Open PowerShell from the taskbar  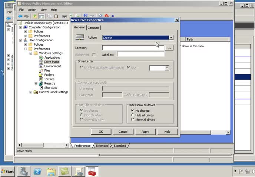tap(37, 171)
